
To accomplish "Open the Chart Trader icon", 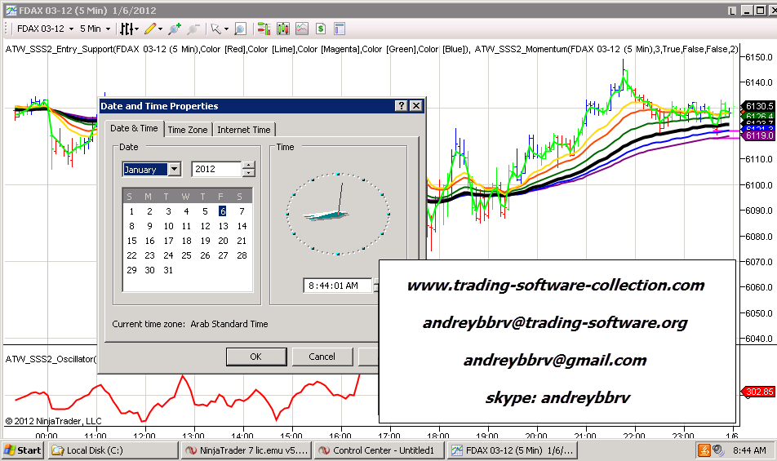I will coord(264,29).
